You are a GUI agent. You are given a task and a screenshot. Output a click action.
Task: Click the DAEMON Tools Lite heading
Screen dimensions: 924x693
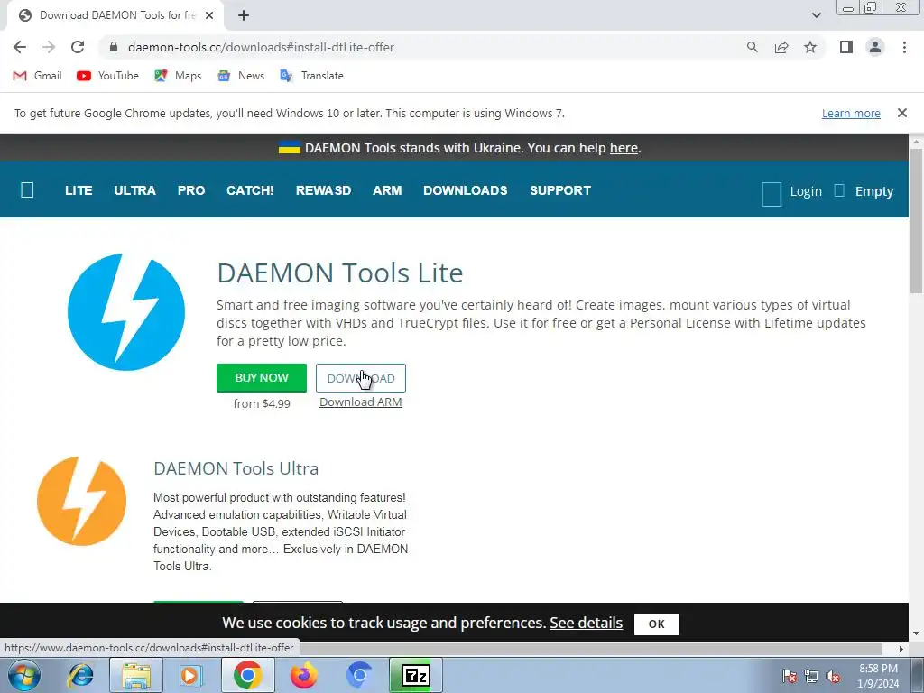pos(340,273)
